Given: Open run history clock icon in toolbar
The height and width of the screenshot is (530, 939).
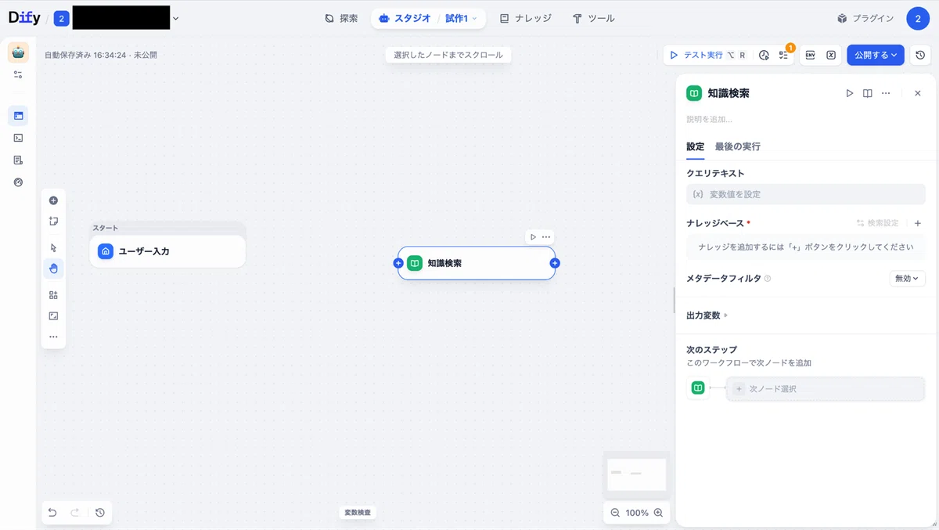Looking at the screenshot, I should click(x=764, y=56).
